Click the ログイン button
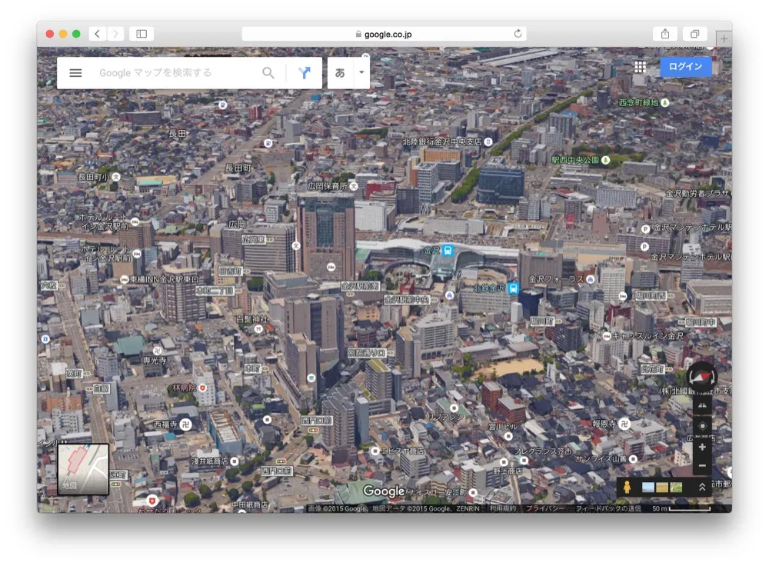Screen dimensions: 769x566 pos(684,66)
